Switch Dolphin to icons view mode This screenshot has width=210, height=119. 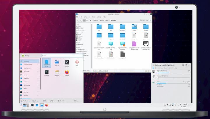click(x=84, y=20)
